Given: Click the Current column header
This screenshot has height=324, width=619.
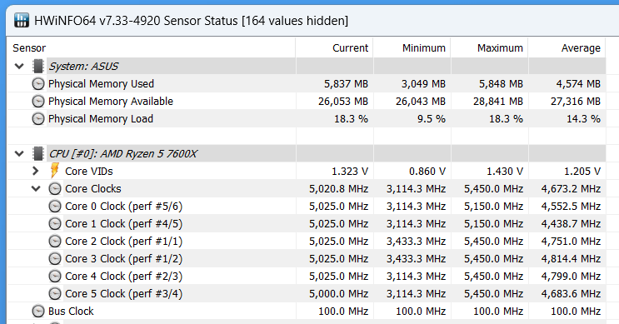Looking at the screenshot, I should (334, 48).
